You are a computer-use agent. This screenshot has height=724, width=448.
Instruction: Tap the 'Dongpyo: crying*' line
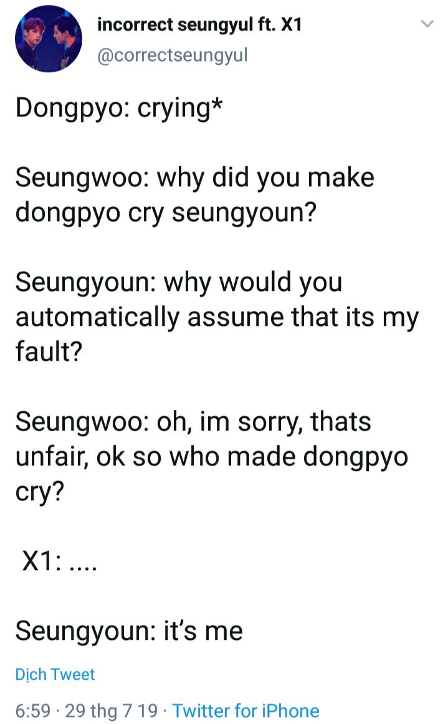tap(119, 108)
